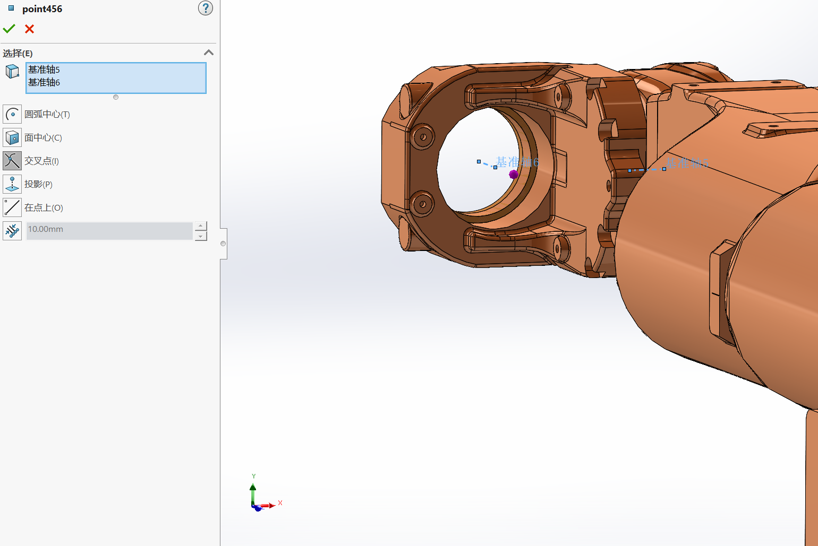This screenshot has width=818, height=546.
Task: Click the red X axis of the triad
Action: point(270,505)
